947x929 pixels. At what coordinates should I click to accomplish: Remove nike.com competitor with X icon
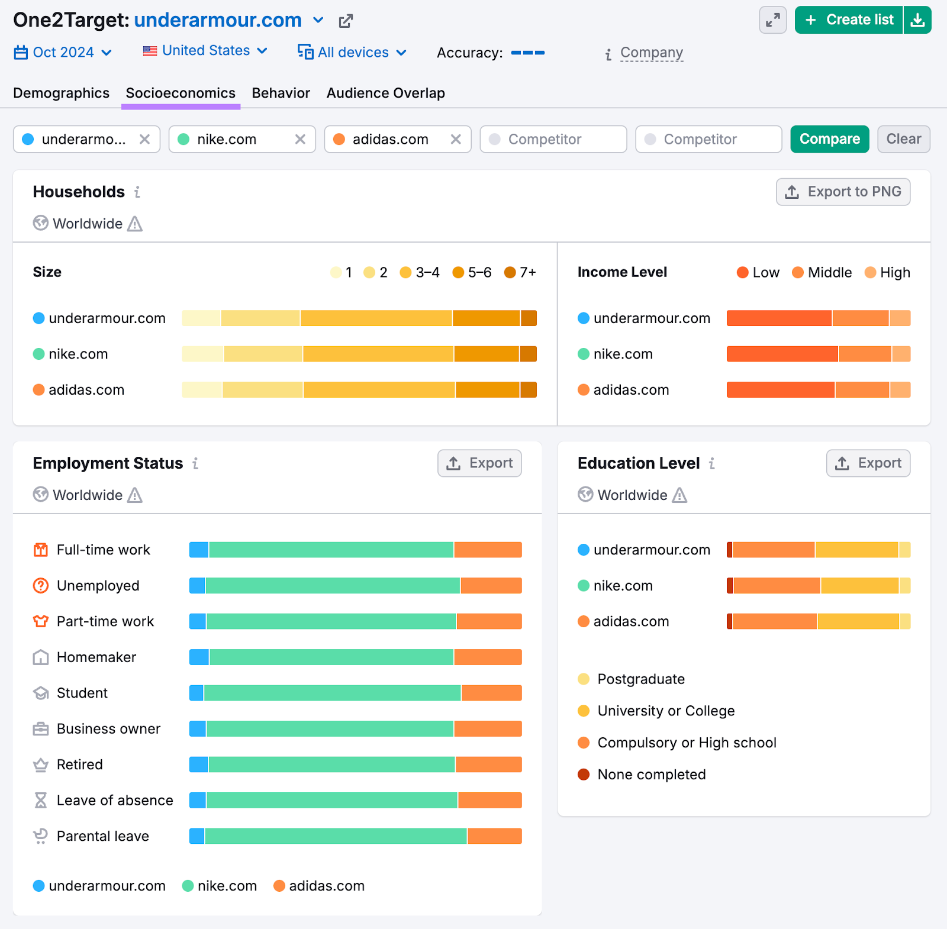(x=300, y=140)
